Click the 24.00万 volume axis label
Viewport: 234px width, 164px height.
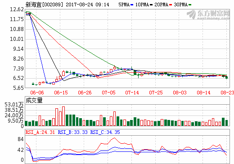[x=14, y=115]
